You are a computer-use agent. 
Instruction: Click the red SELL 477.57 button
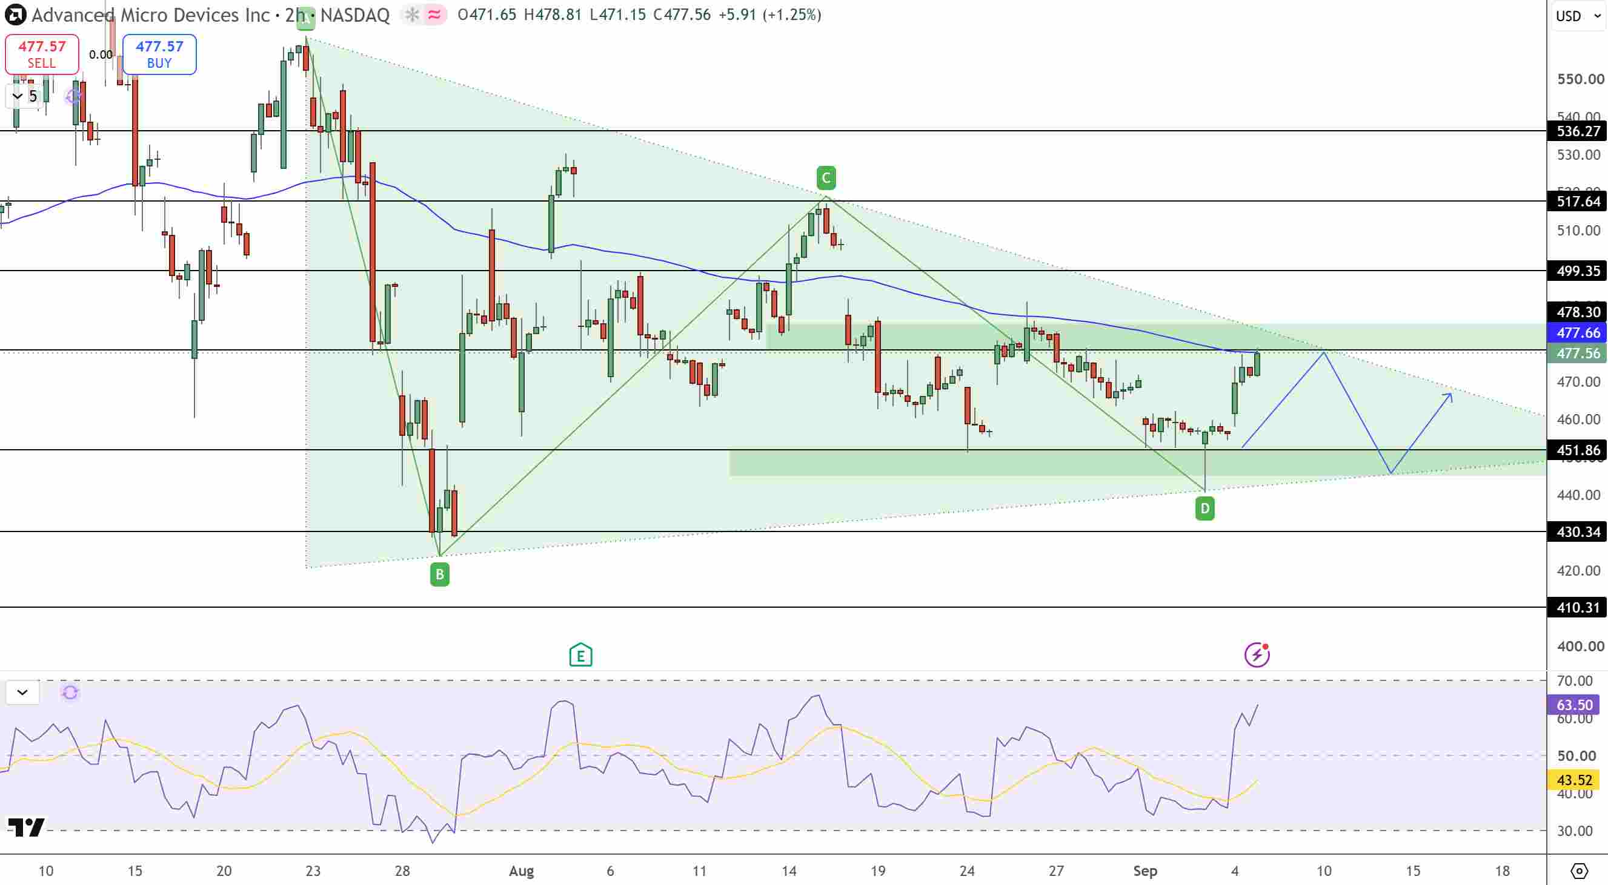[x=42, y=54]
